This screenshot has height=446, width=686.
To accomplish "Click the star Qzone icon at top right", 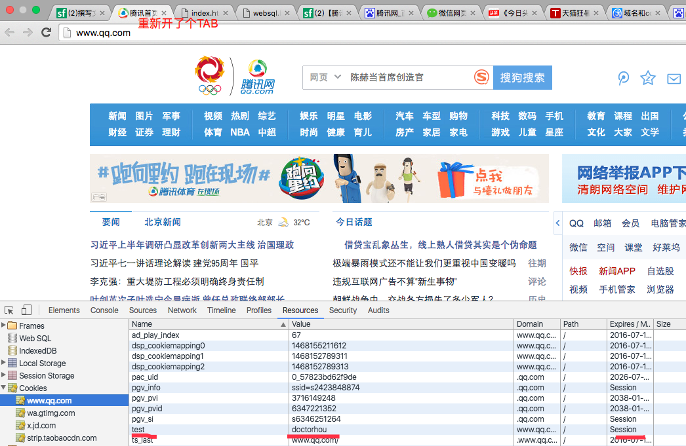I will click(x=648, y=78).
